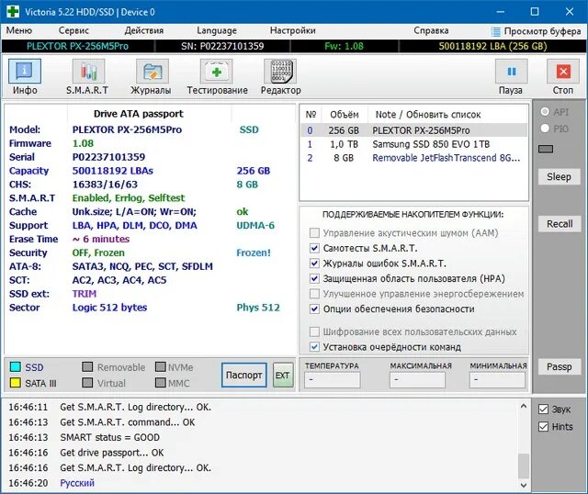This screenshot has width=588, height=494.
Task: Toggle Установка очерёдности команд checkbox
Action: 314,347
